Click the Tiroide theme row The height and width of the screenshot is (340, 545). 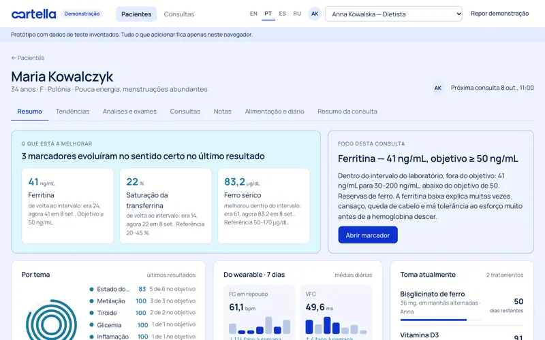[x=142, y=313]
